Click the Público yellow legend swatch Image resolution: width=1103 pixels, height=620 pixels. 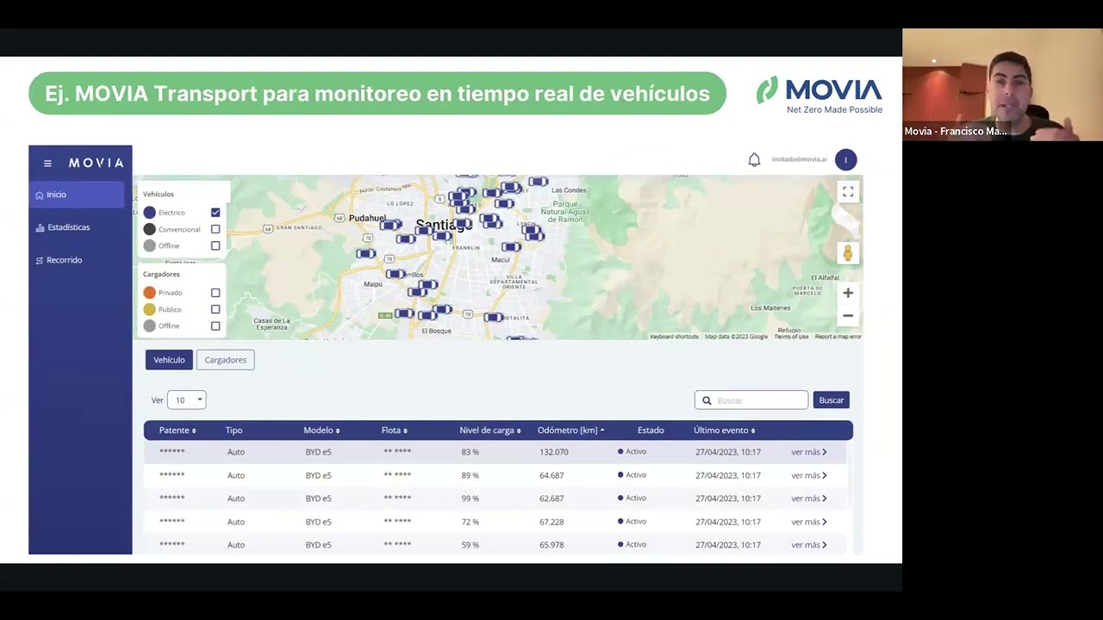[x=150, y=309]
